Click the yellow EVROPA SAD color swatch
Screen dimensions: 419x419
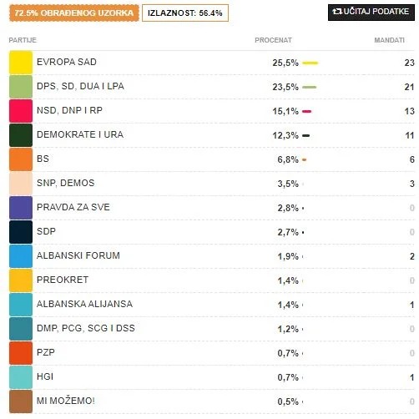pyautogui.click(x=21, y=63)
